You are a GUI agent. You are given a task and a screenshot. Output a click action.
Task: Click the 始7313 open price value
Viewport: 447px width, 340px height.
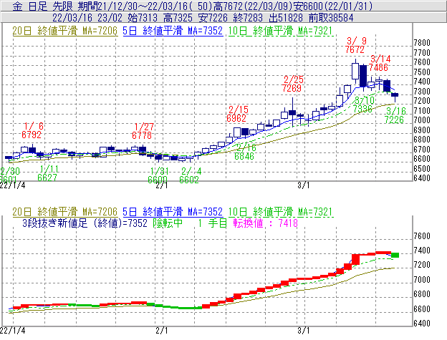click(143, 18)
